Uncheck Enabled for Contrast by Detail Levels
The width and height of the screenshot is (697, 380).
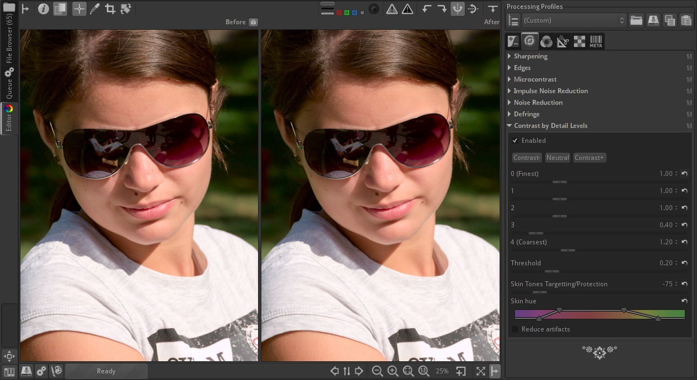click(515, 141)
